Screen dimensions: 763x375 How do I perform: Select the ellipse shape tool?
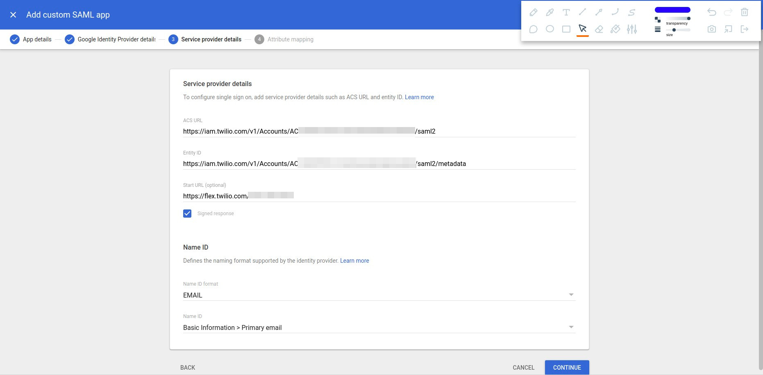click(550, 29)
